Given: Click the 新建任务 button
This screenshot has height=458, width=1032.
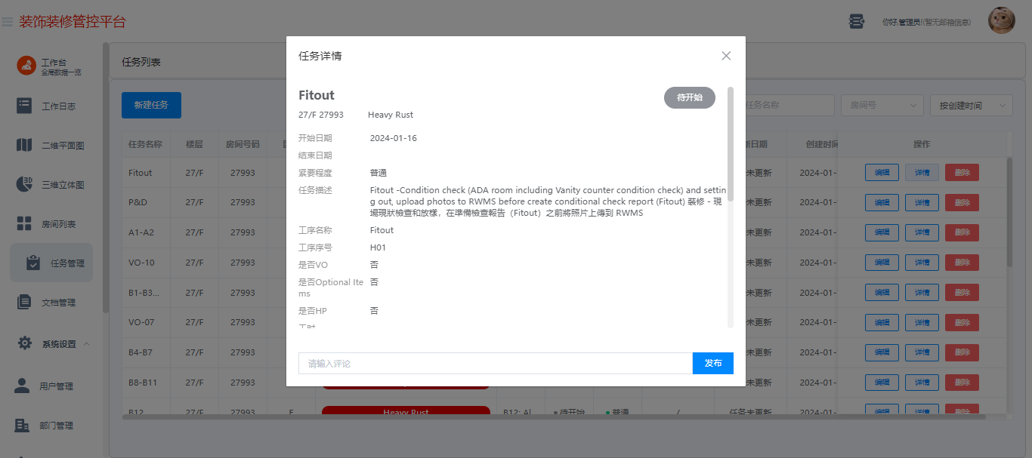Looking at the screenshot, I should click(x=151, y=105).
